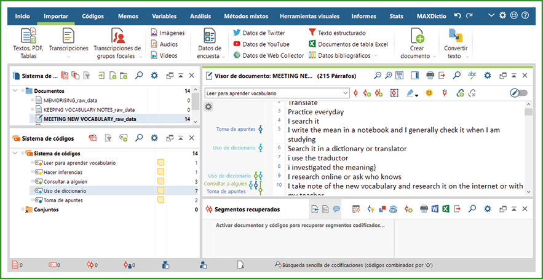Click the emoji smiley icon in coding toolbar
Screen dimensions: 543x279
point(429,93)
